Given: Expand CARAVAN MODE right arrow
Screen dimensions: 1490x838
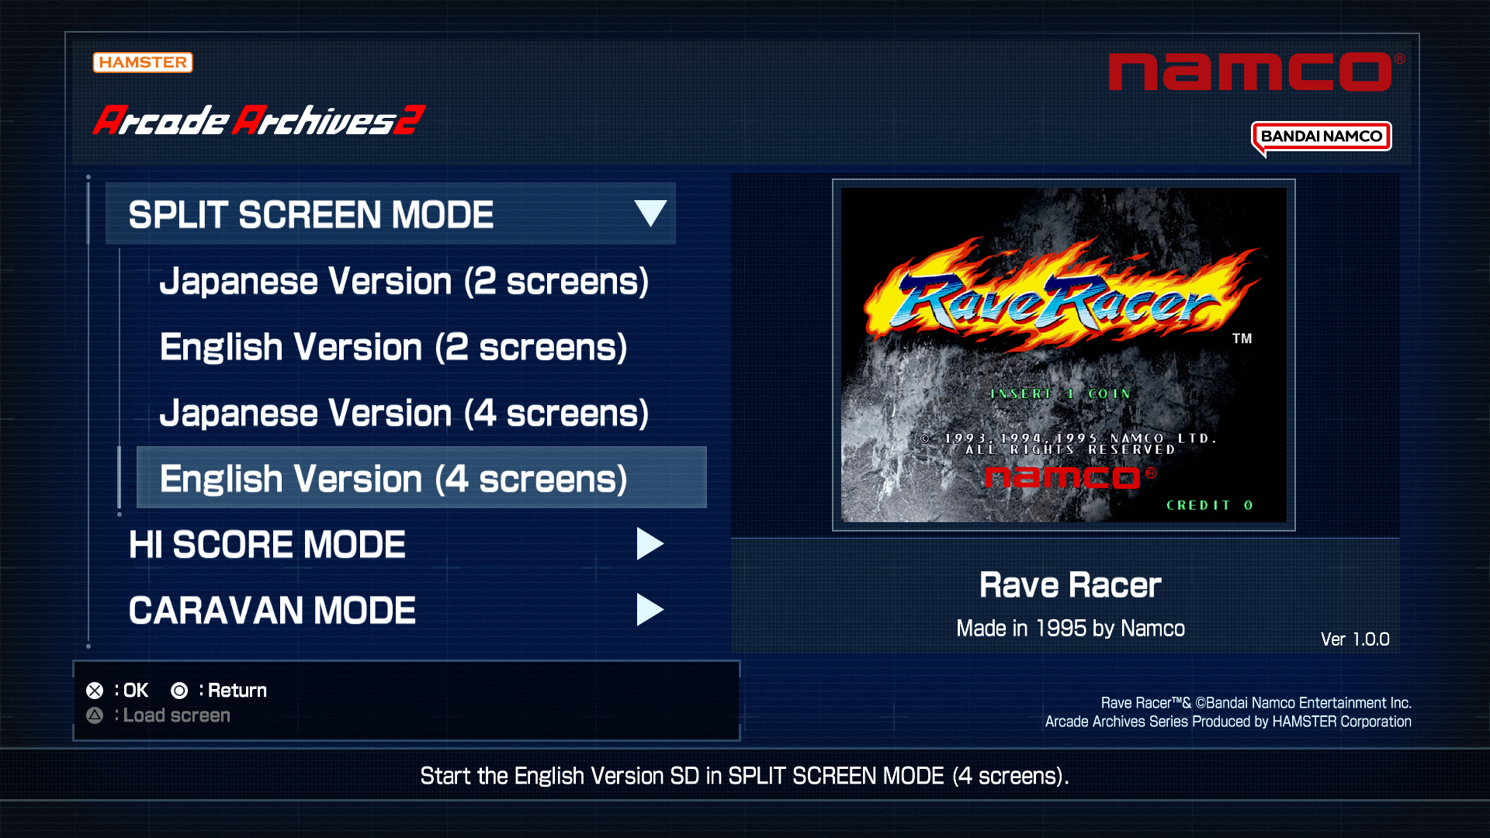Looking at the screenshot, I should [649, 610].
